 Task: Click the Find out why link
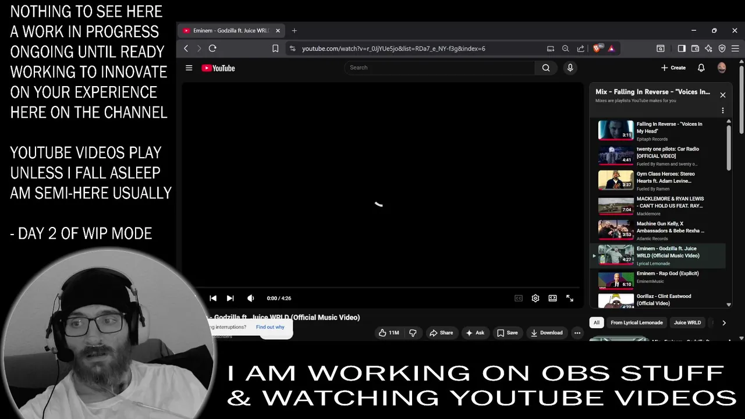[270, 327]
